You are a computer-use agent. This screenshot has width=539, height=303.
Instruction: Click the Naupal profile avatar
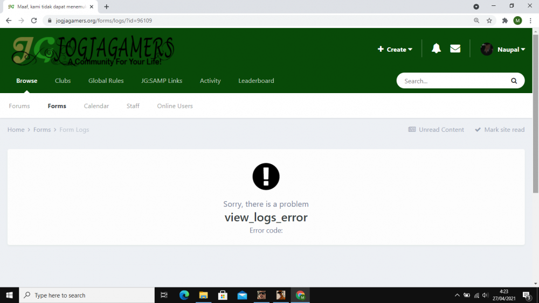[x=487, y=50]
